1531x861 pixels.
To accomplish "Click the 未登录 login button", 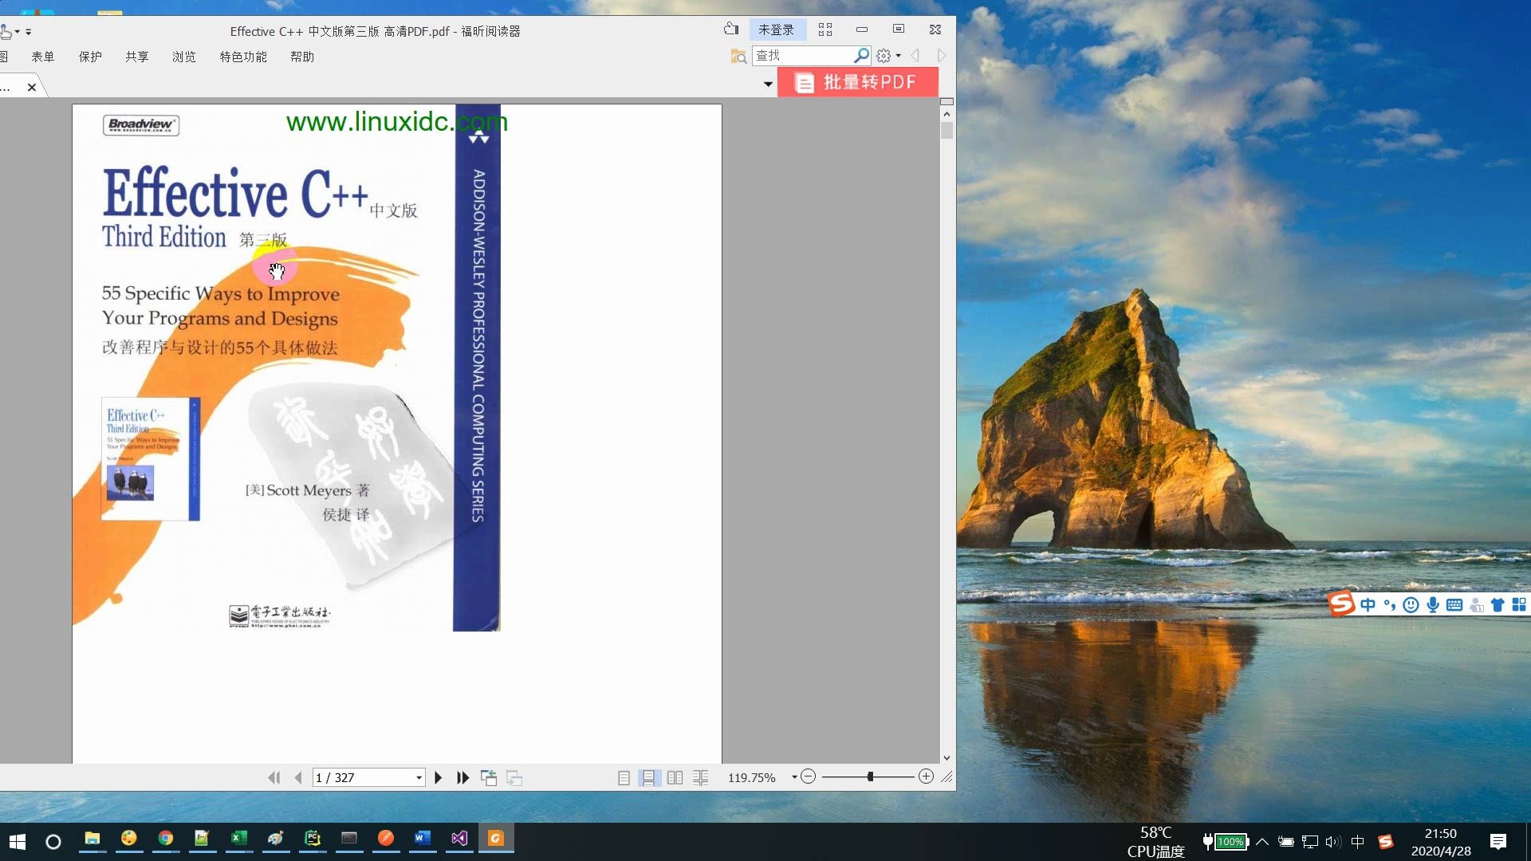I will 776,29.
